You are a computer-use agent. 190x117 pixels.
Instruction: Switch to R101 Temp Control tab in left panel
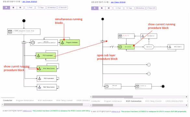pyautogui.click(x=64, y=100)
